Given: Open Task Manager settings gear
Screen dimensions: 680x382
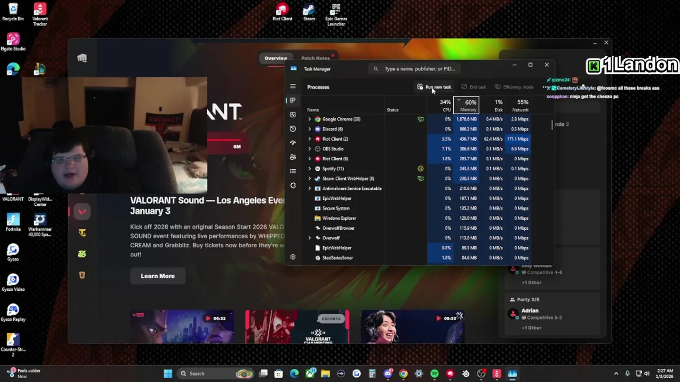Looking at the screenshot, I should 293,257.
